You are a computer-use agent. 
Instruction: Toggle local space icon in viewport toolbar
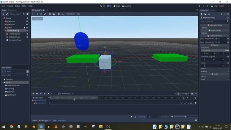[x=58, y=14]
